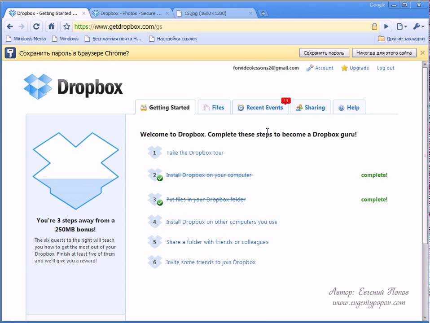Go back with the browser back arrow
Image resolution: width=430 pixels, height=323 pixels.
point(10,26)
